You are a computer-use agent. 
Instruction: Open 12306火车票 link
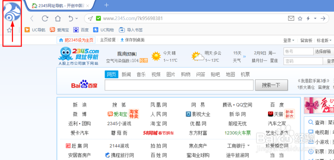237,133
